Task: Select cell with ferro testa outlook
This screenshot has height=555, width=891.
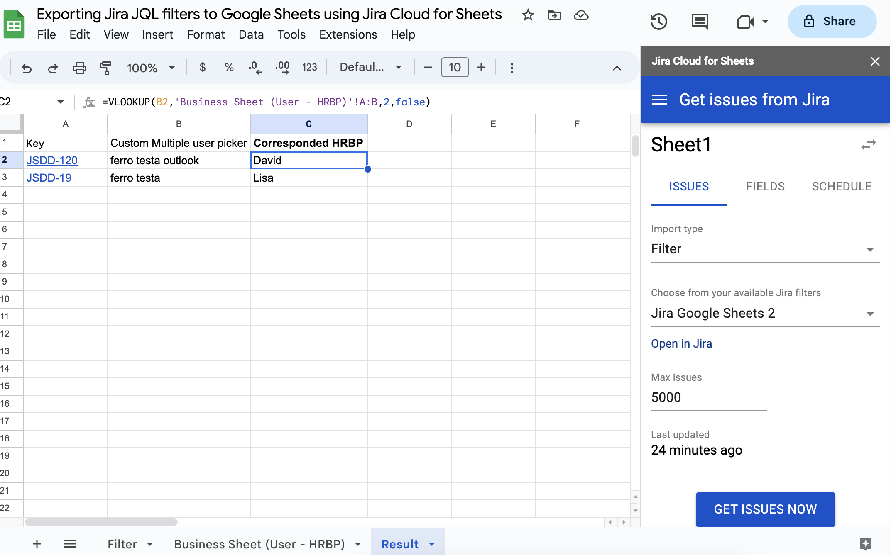Action: [179, 161]
